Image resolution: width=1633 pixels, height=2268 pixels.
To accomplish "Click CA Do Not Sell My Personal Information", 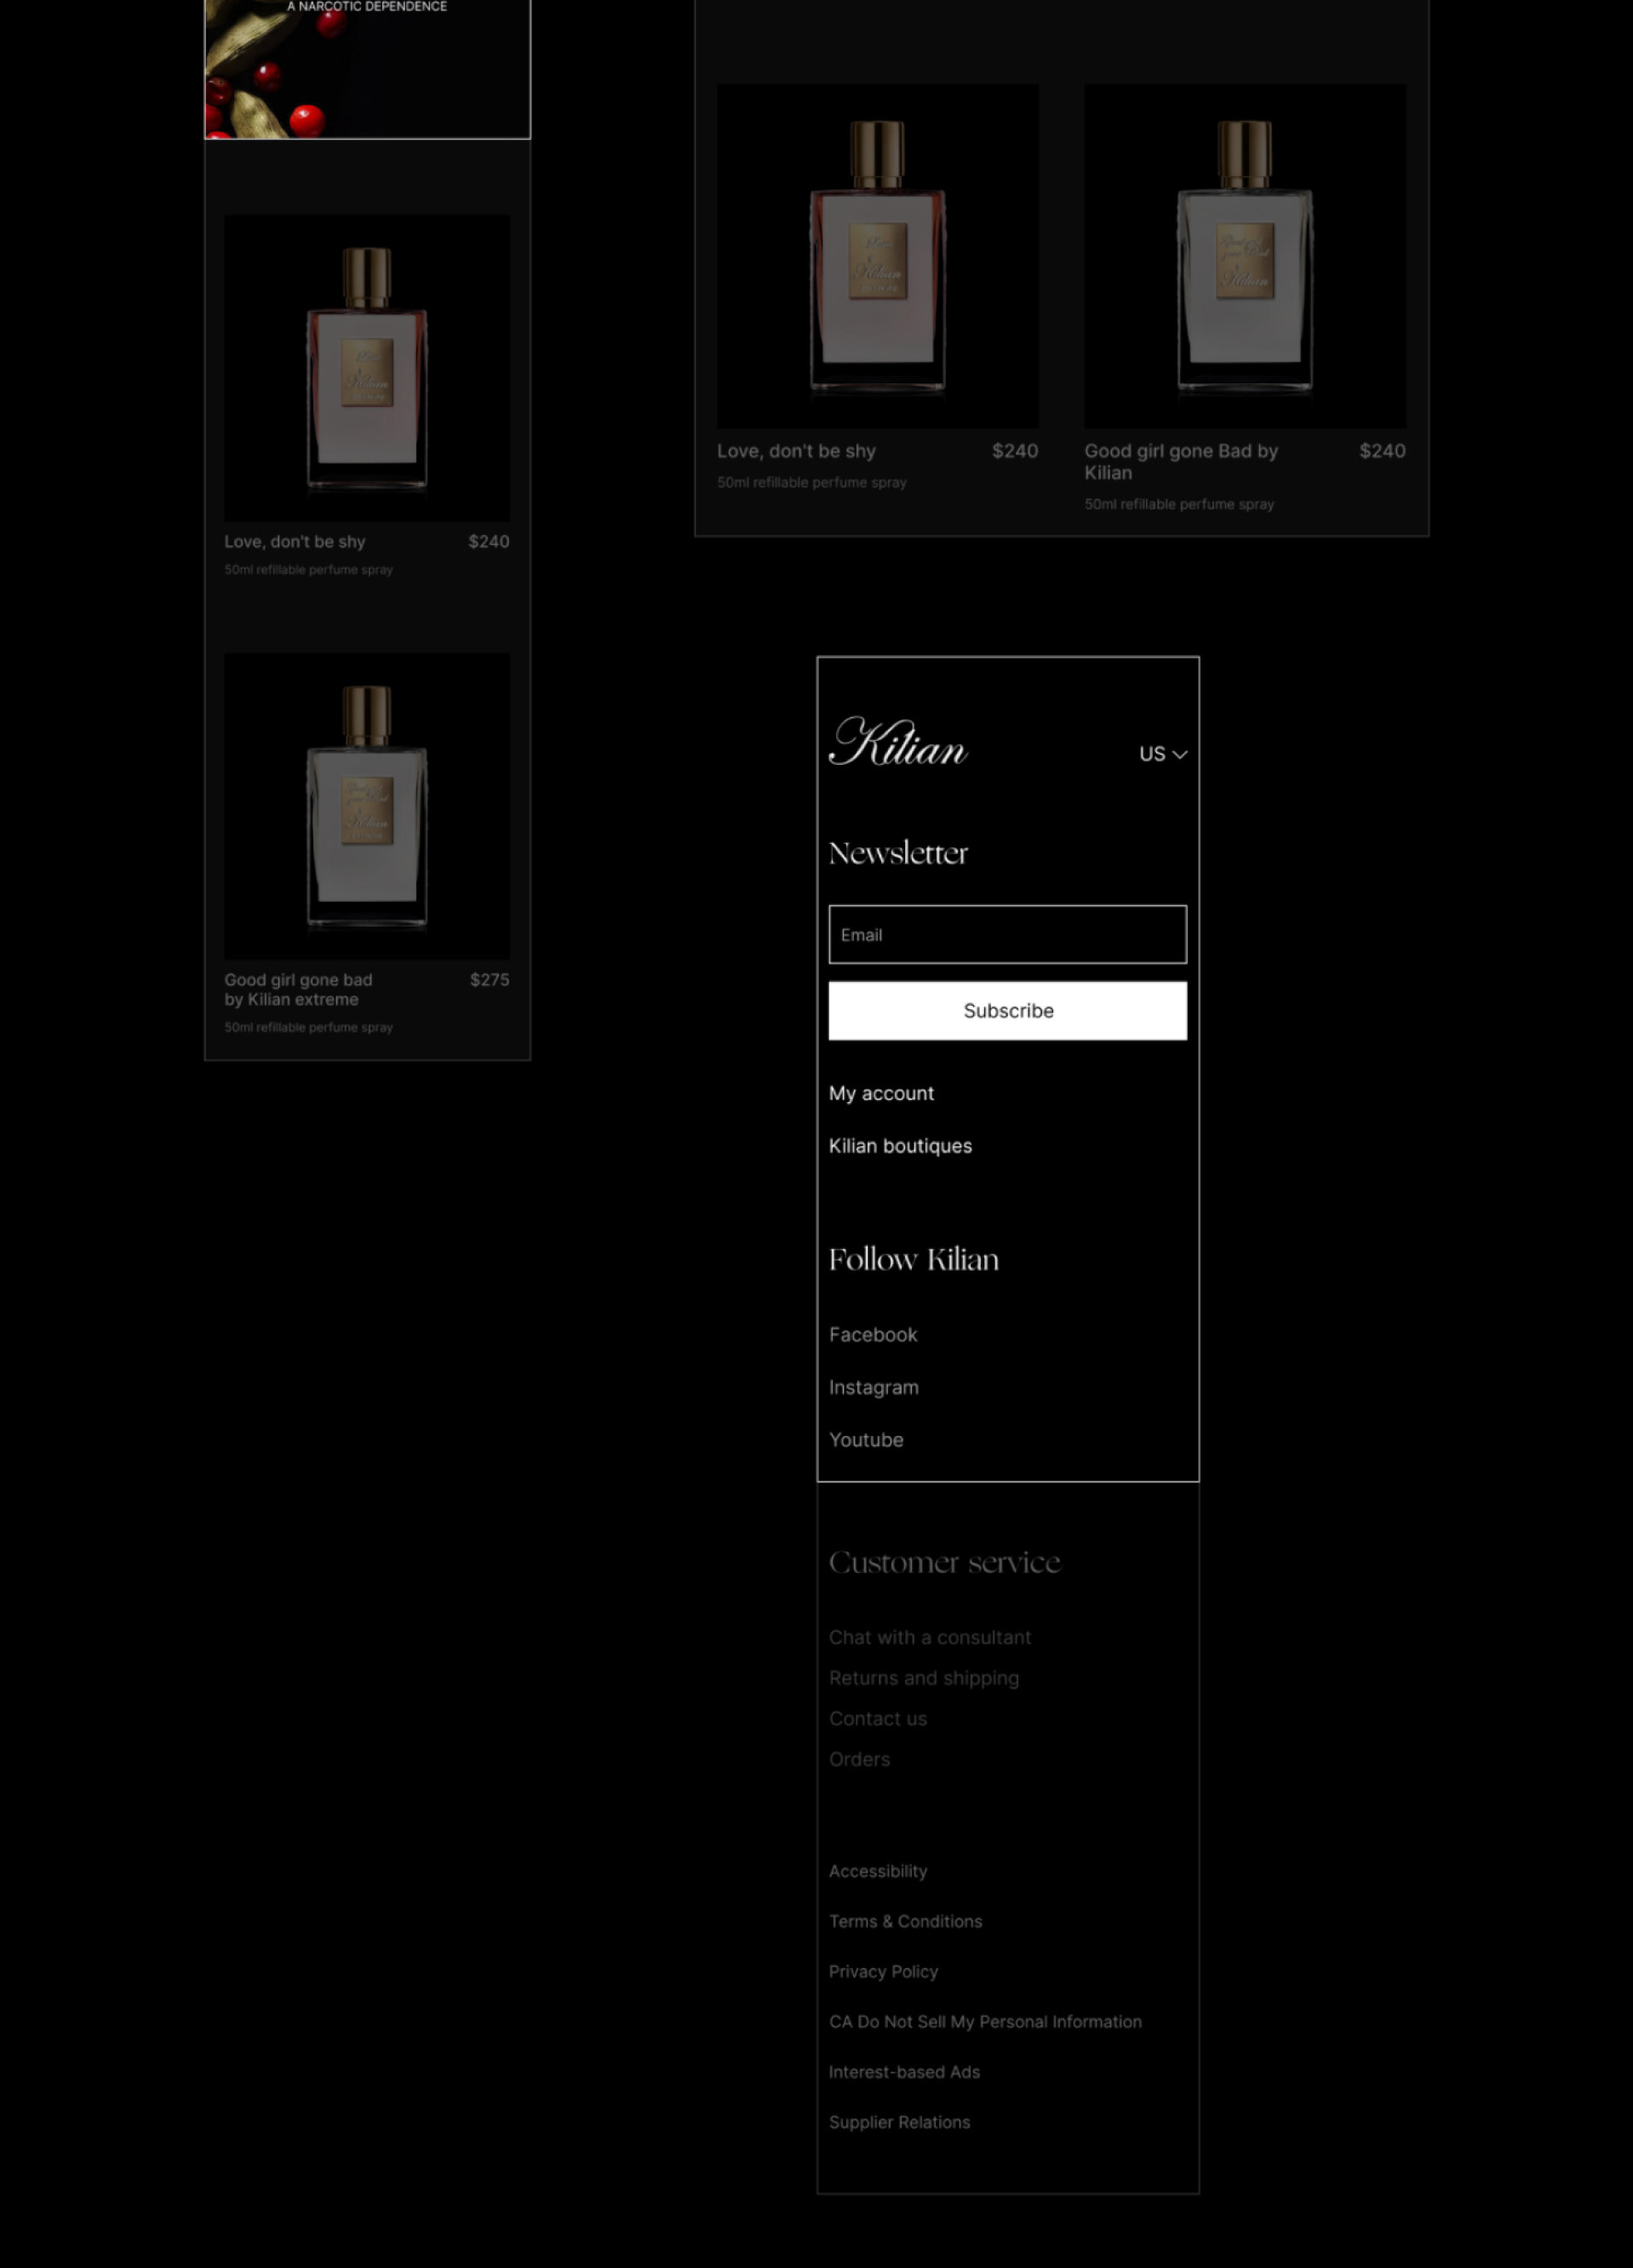I will pos(984,2021).
